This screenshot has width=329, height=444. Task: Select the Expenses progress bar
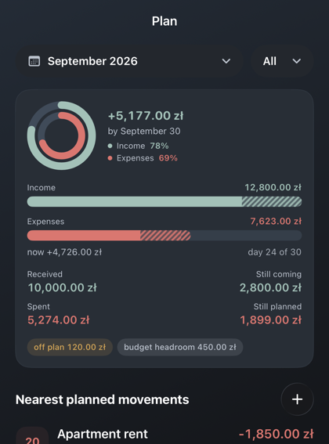(164, 235)
